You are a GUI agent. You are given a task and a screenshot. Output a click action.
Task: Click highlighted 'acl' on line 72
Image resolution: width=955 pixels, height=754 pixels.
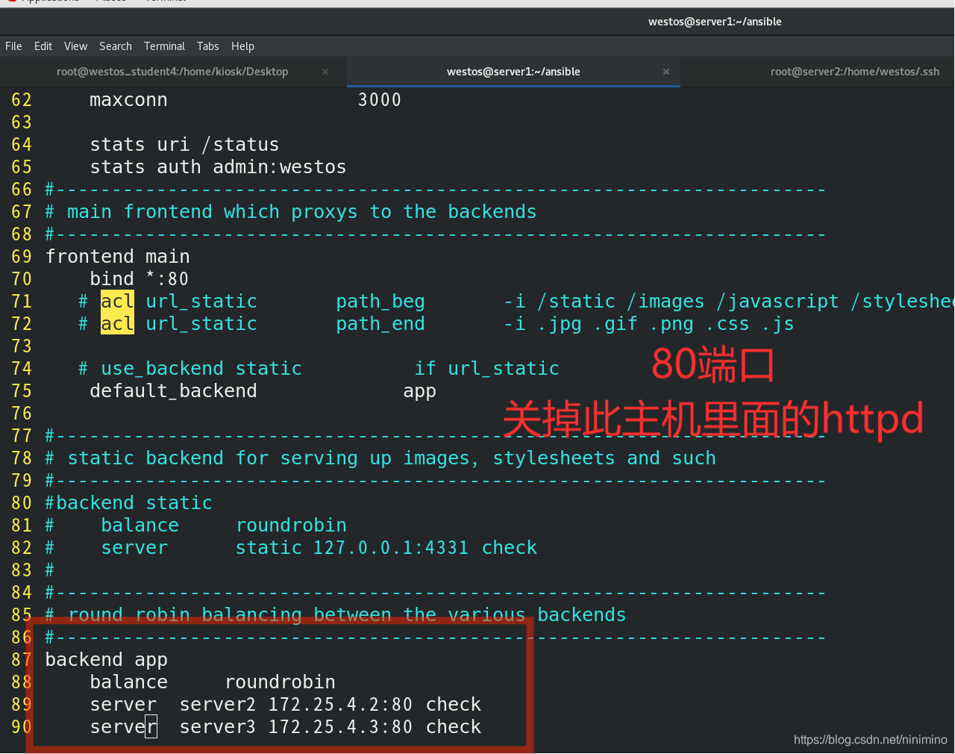(x=117, y=324)
